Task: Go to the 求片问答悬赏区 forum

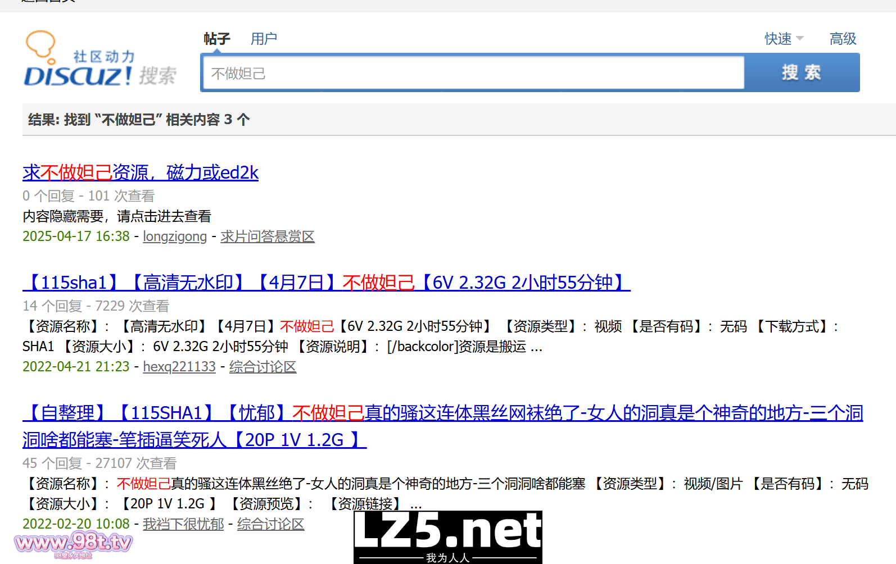Action: (267, 236)
